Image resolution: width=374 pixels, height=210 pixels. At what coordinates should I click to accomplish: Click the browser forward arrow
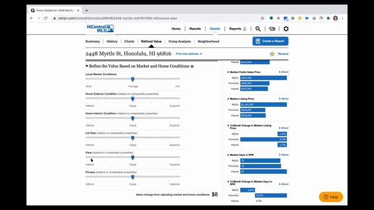click(39, 18)
